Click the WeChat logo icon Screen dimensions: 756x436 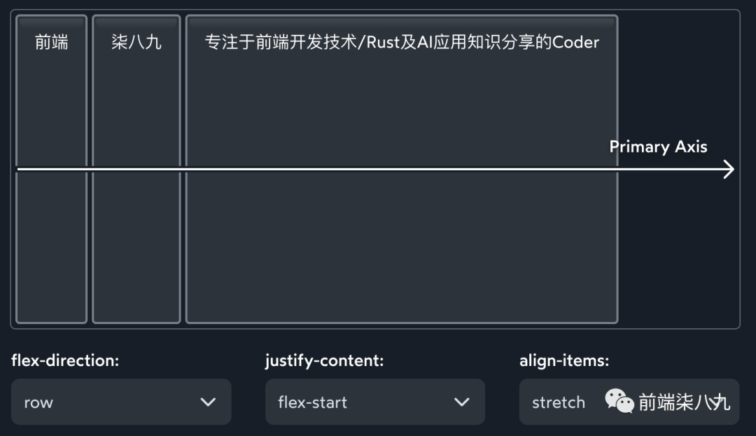pos(619,401)
